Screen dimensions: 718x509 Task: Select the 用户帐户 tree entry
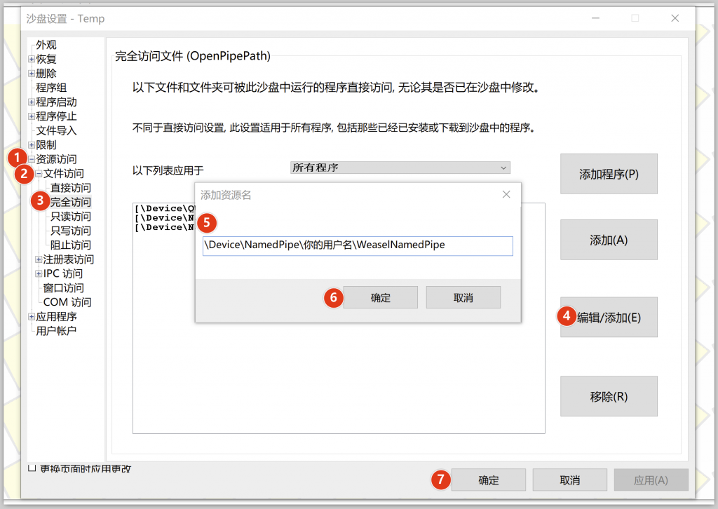pos(56,331)
